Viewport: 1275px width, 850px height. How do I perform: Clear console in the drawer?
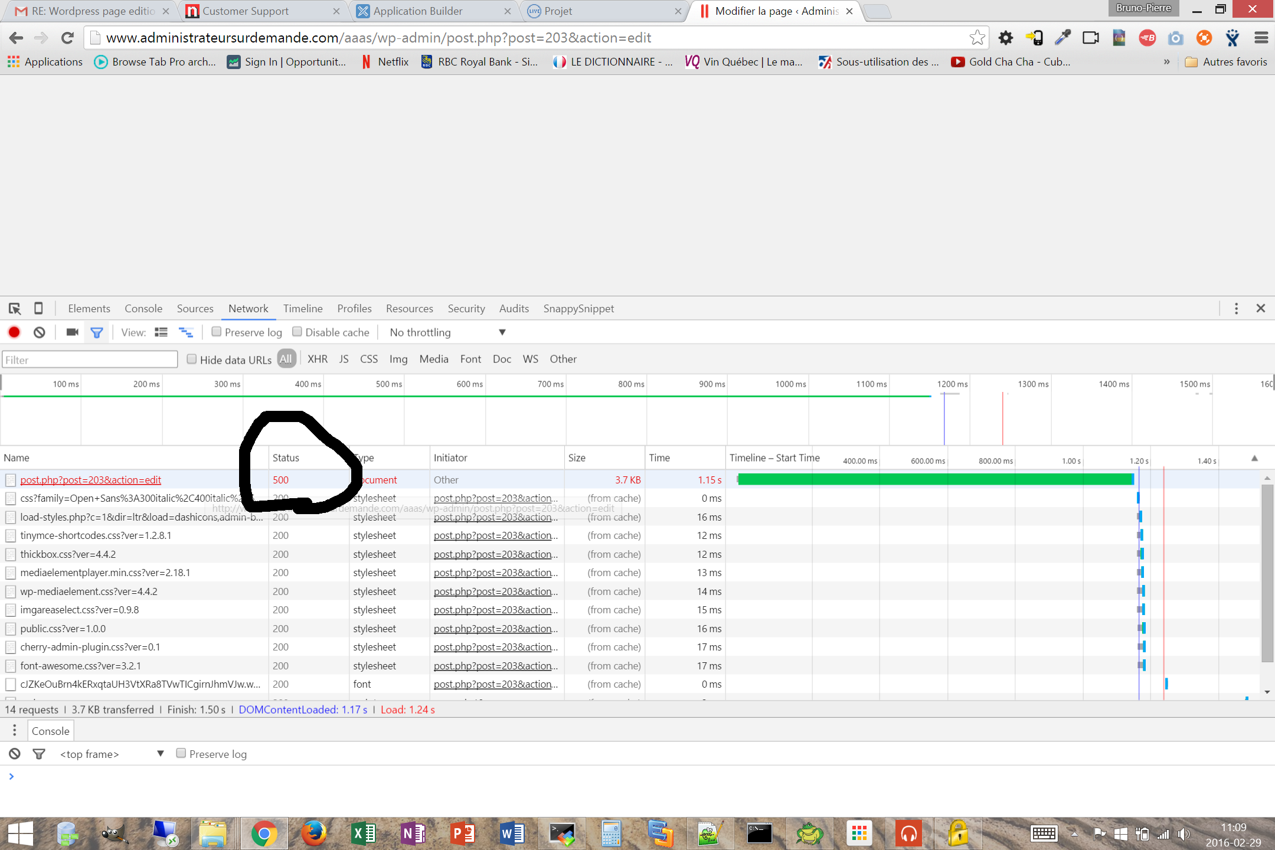point(15,754)
